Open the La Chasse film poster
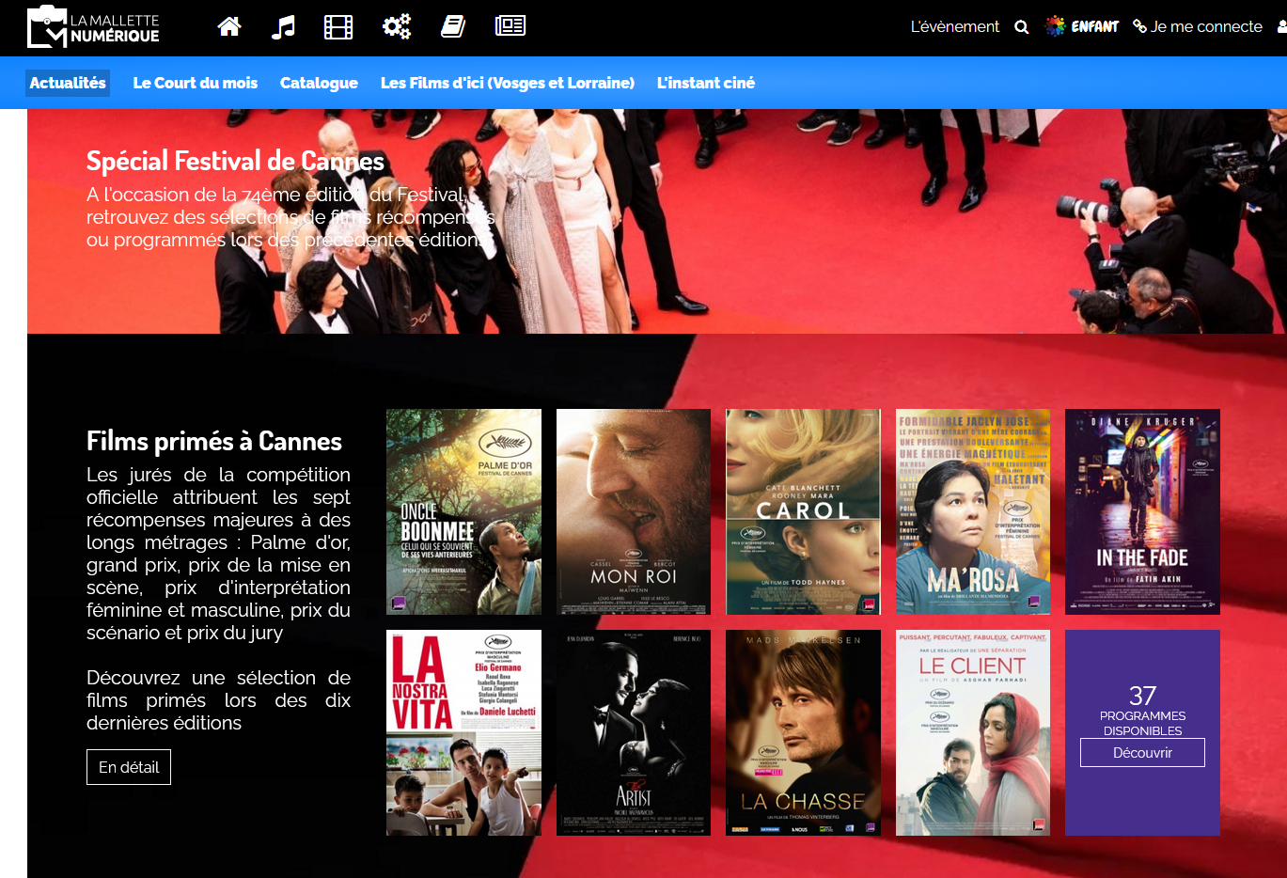1287x878 pixels. pos(803,732)
